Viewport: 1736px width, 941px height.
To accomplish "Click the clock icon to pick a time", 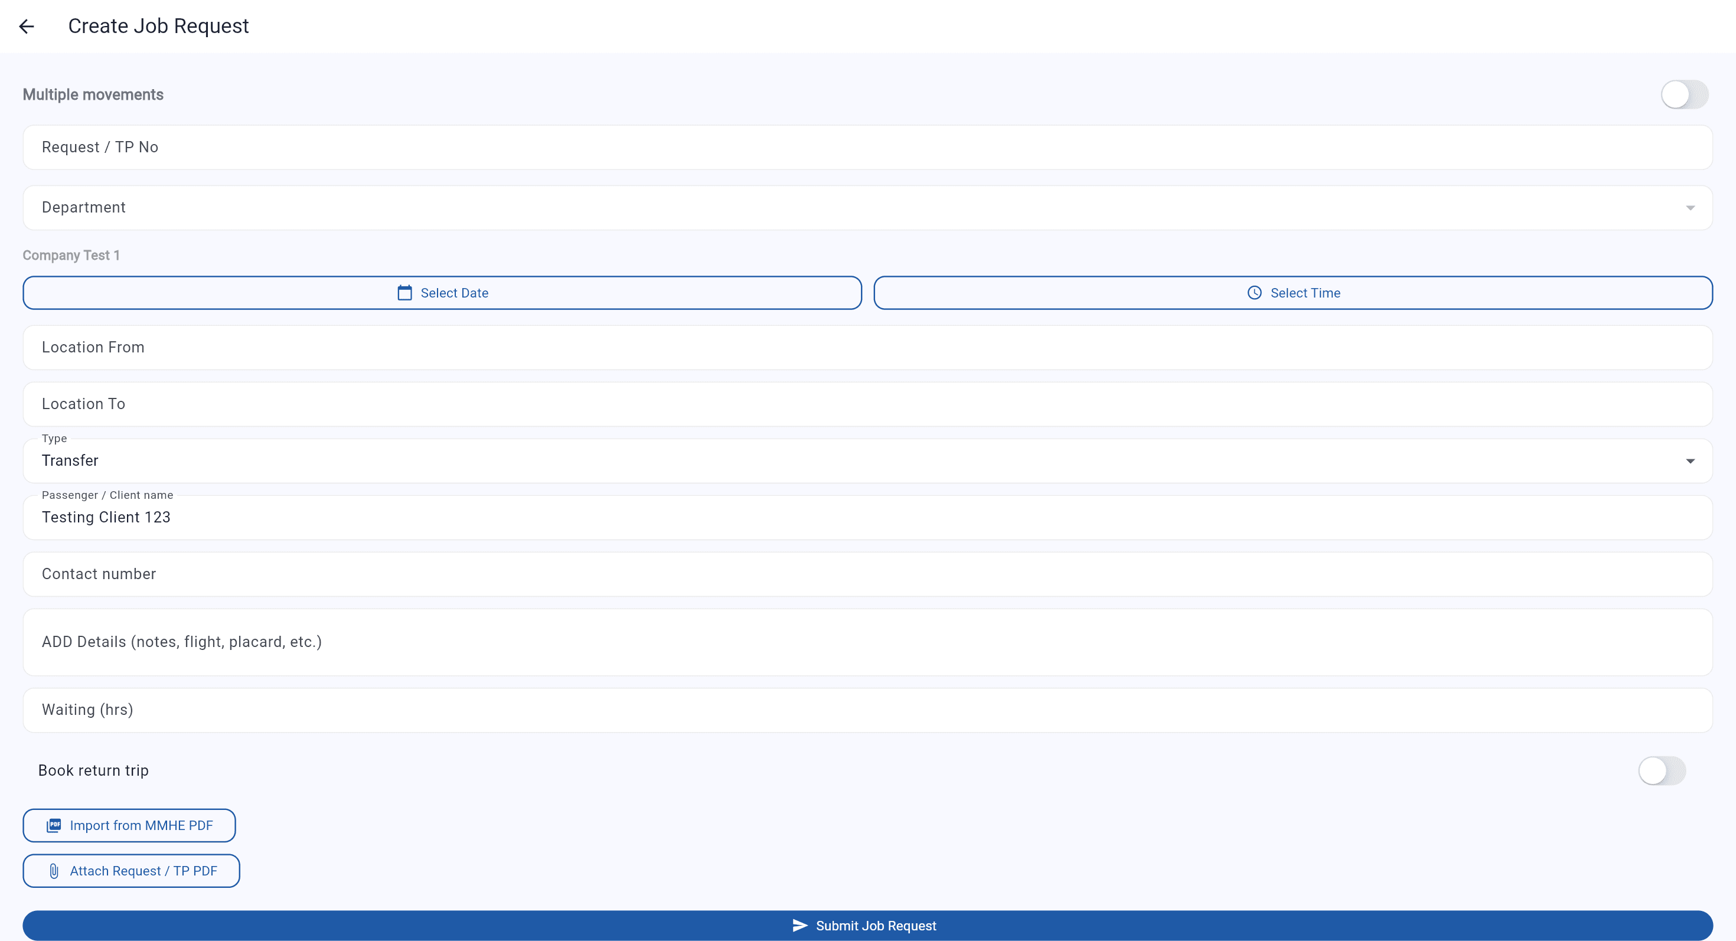I will [x=1254, y=292].
